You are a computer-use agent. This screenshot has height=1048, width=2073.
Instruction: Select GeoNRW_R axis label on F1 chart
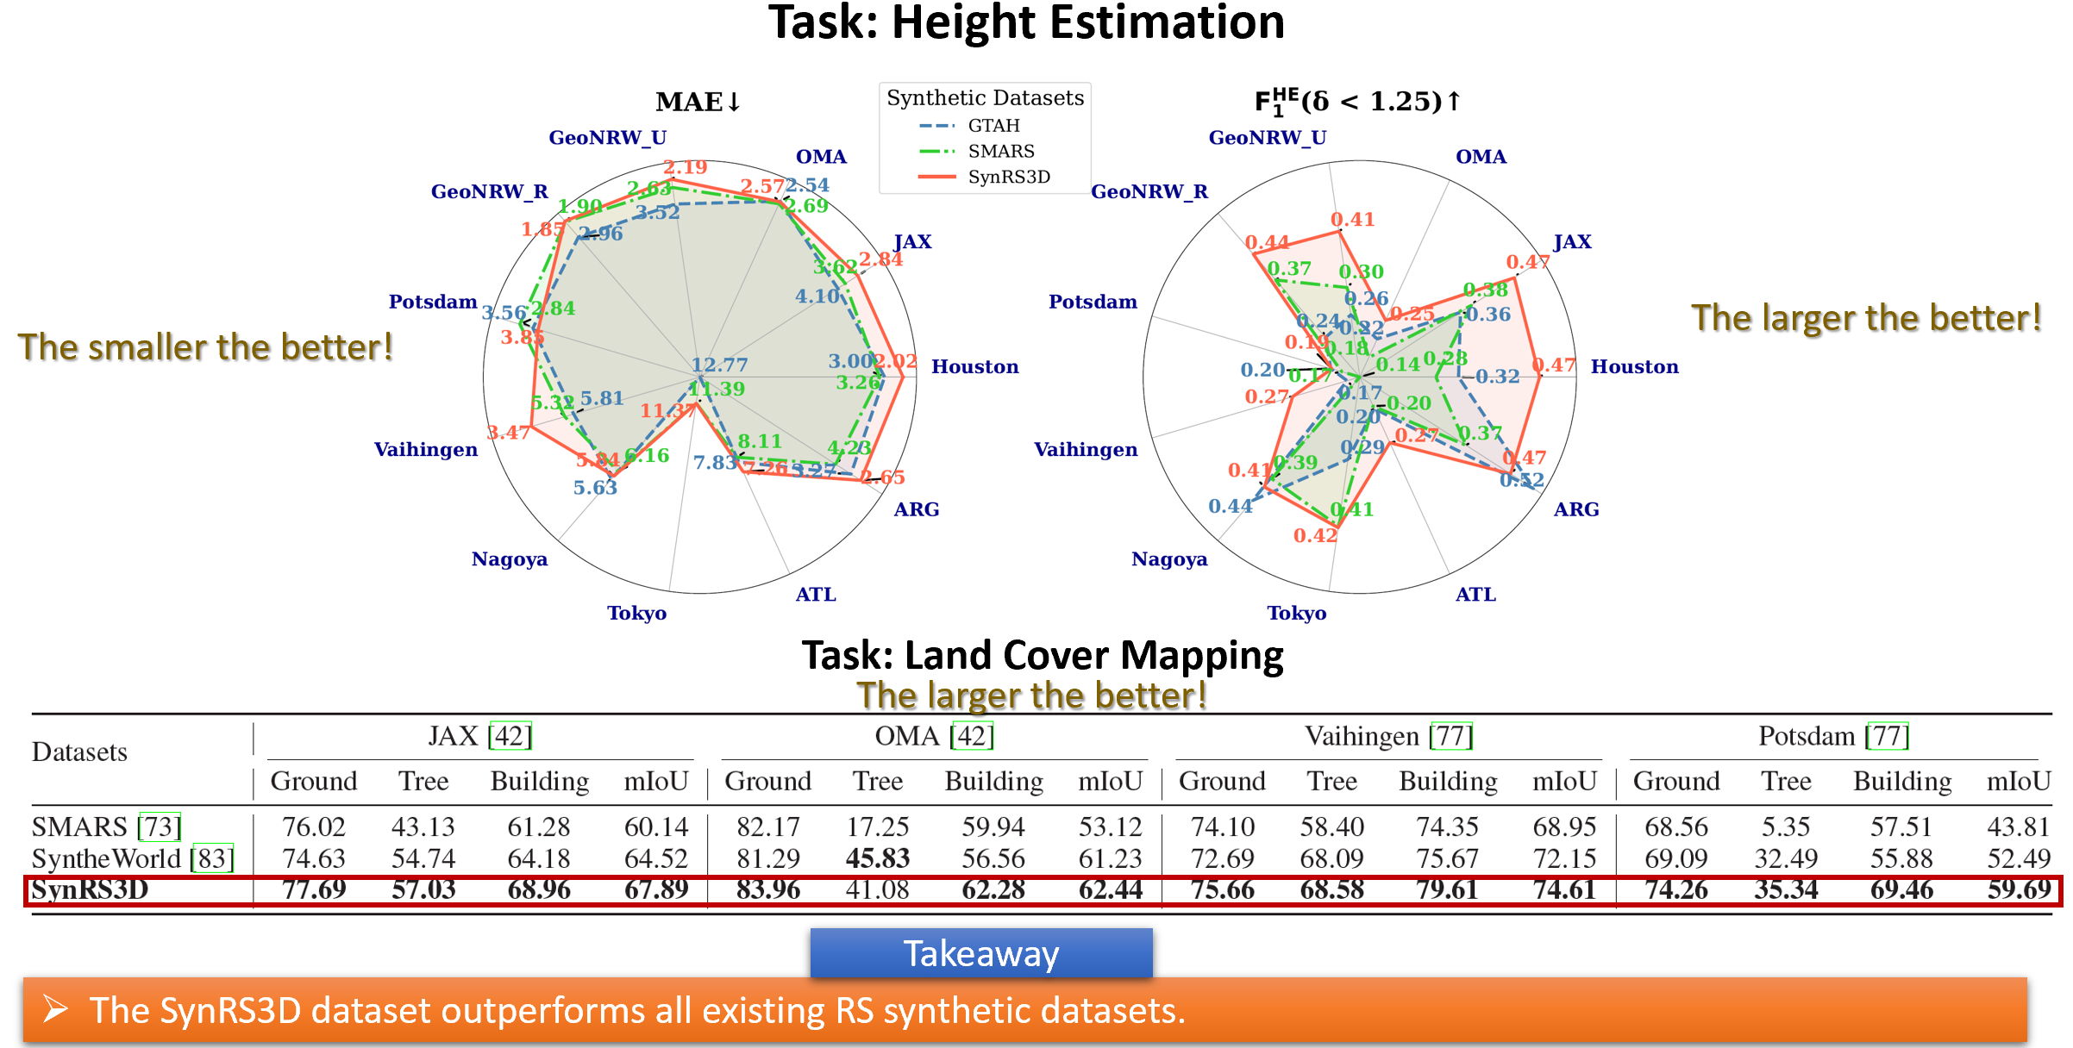coord(1149,191)
